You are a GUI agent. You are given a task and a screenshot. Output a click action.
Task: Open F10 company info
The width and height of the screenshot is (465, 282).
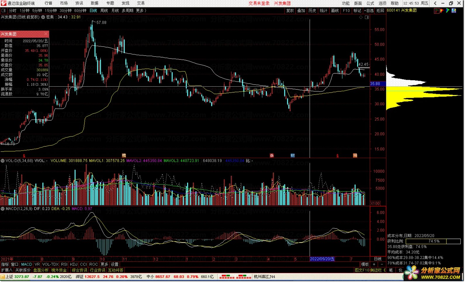(x=346, y=11)
